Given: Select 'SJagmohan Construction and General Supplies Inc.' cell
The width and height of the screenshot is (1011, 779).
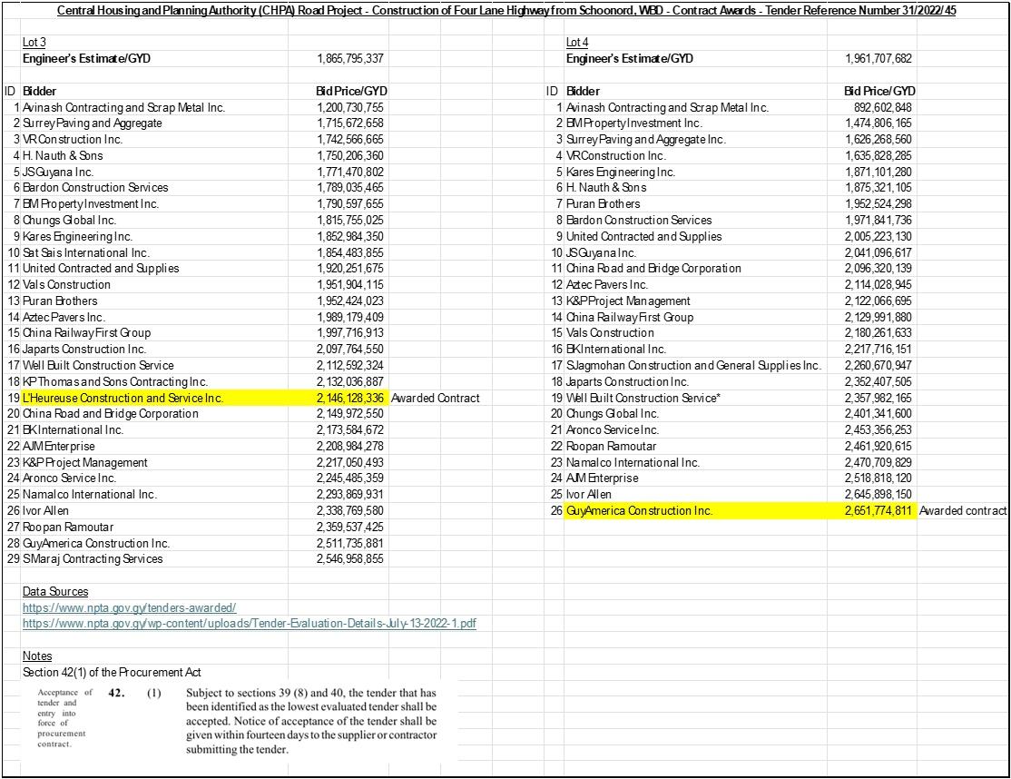Looking at the screenshot, I should coord(693,366).
